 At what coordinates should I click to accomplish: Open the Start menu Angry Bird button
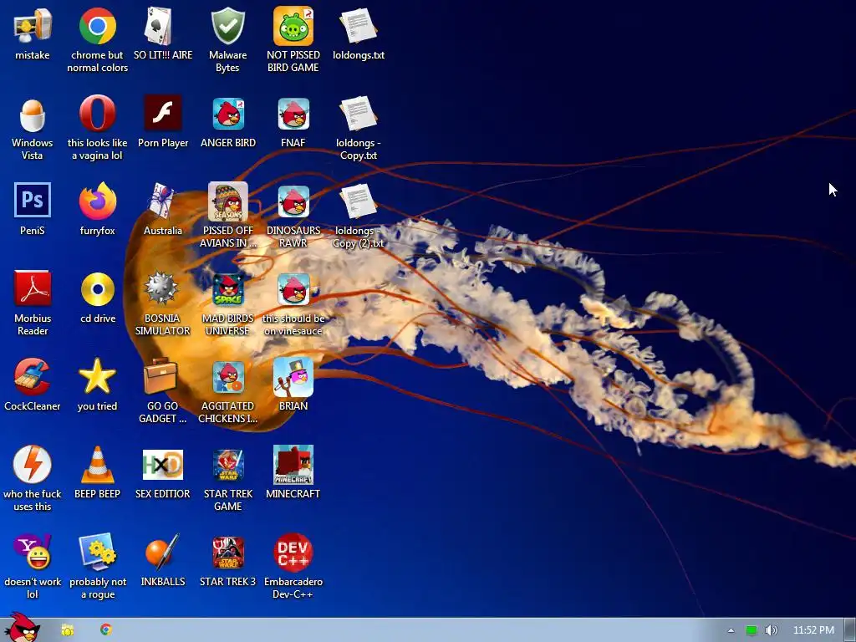[x=22, y=628]
